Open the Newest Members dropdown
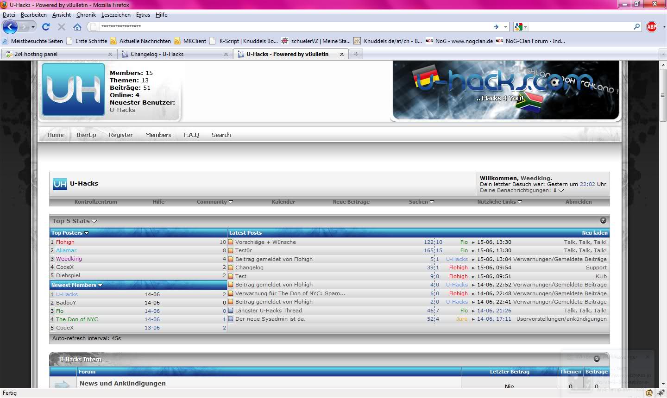 click(x=76, y=285)
